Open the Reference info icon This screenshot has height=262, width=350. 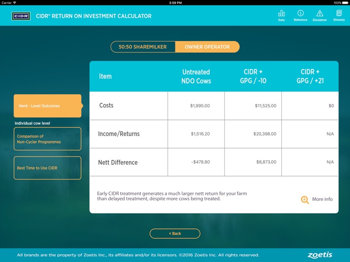point(301,15)
